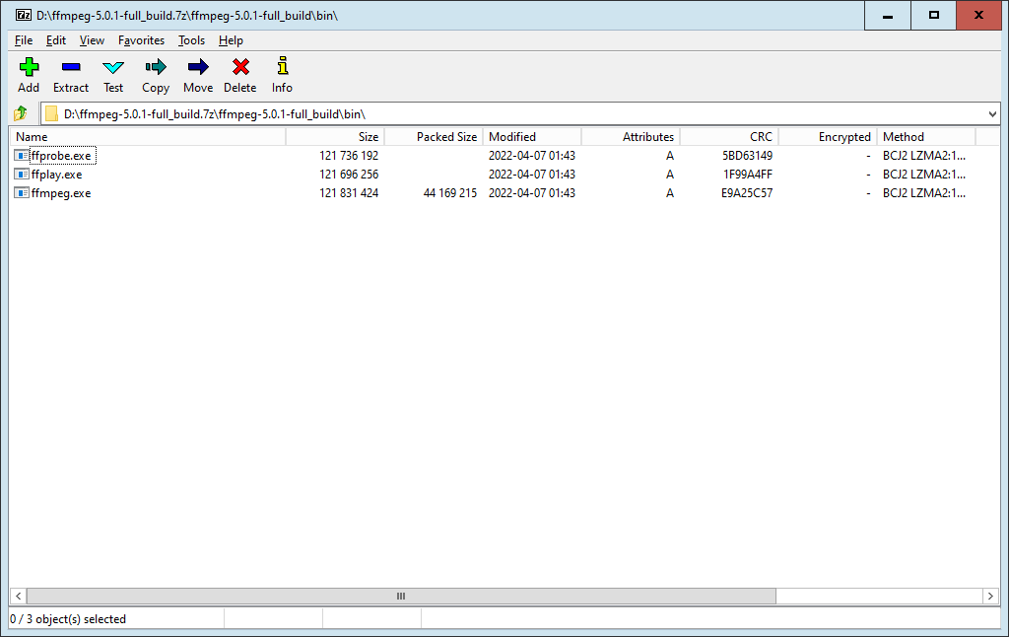Close the 7-Zip window
Viewport: 1009px width, 637px height.
(978, 16)
